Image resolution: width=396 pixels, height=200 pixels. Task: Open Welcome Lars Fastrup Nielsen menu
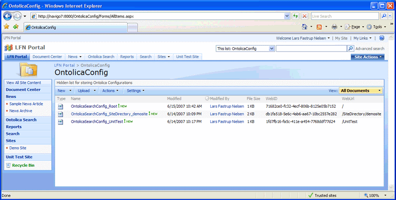pos(303,38)
